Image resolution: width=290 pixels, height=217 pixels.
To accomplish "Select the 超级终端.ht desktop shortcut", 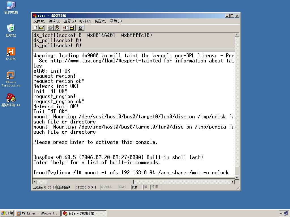I will [11, 100].
